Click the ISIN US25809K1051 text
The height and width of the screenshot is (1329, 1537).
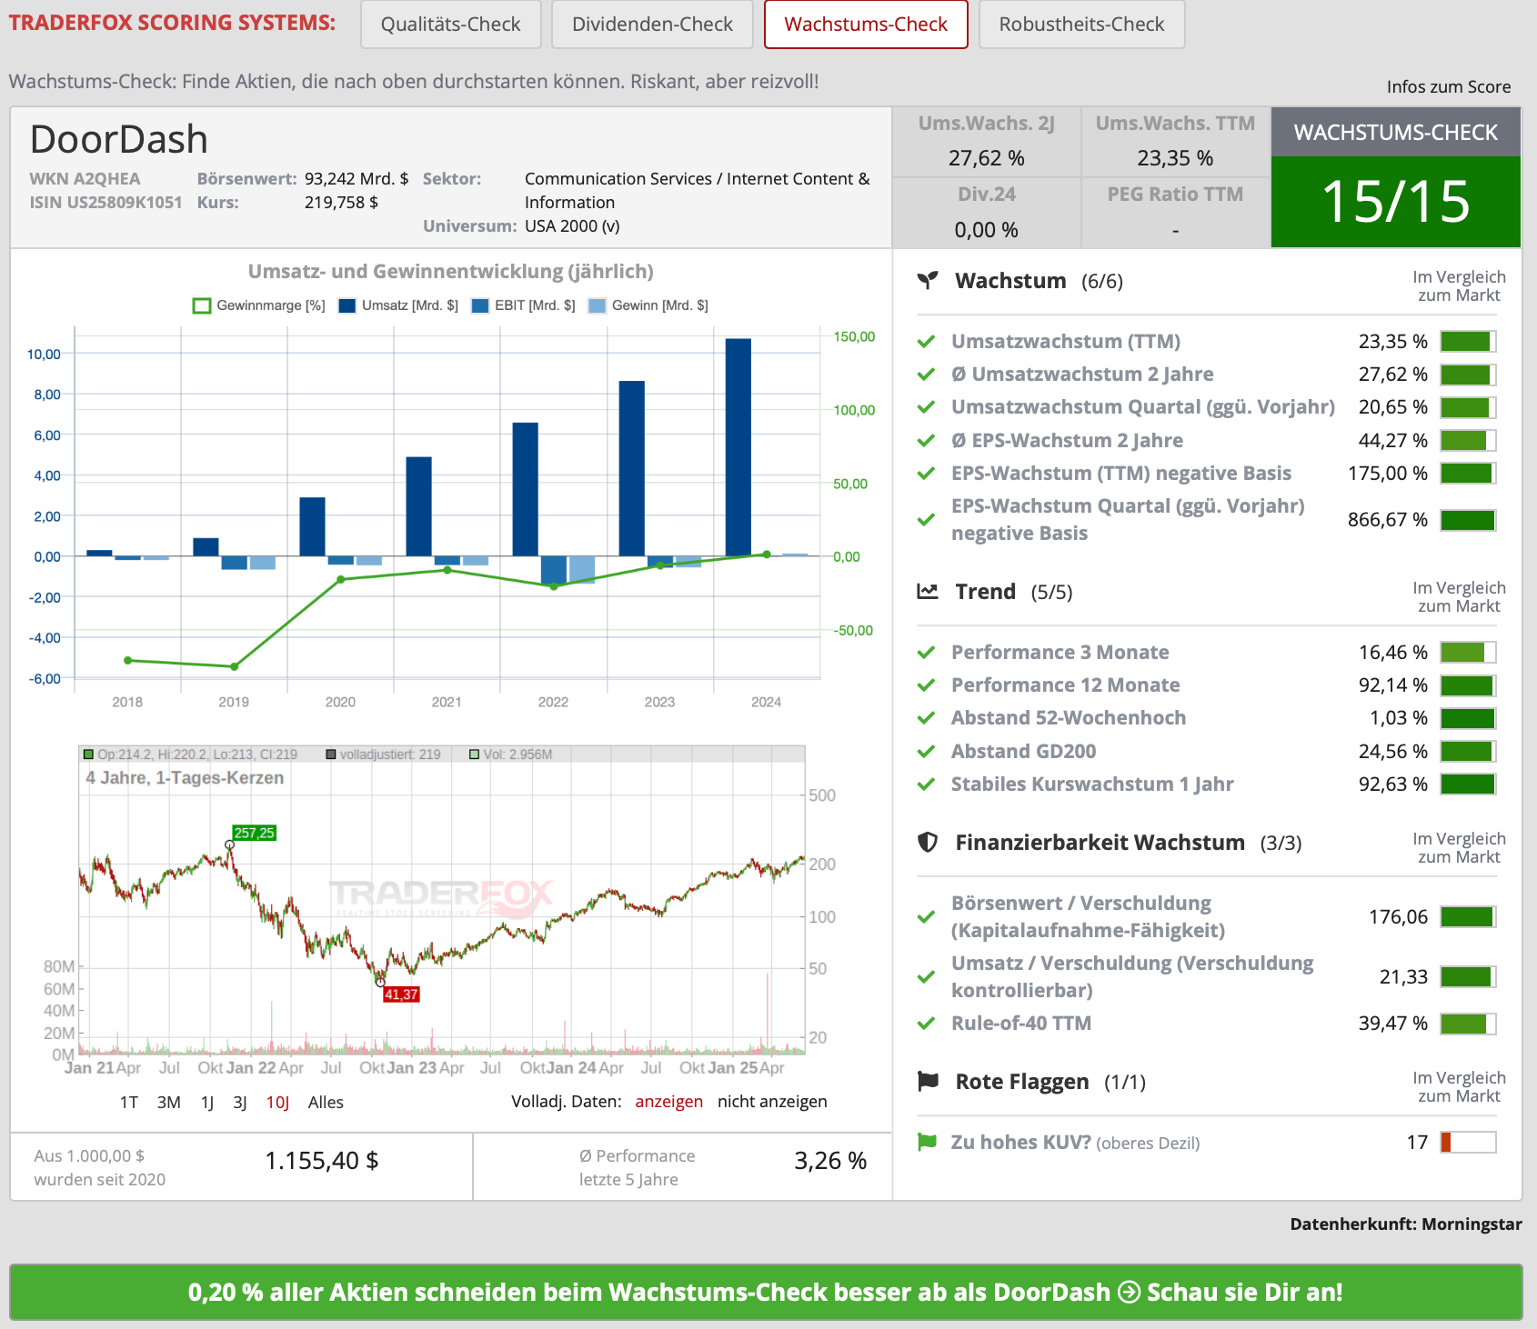click(x=105, y=202)
